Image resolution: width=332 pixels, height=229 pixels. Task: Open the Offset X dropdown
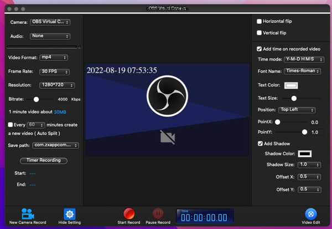pyautogui.click(x=309, y=177)
